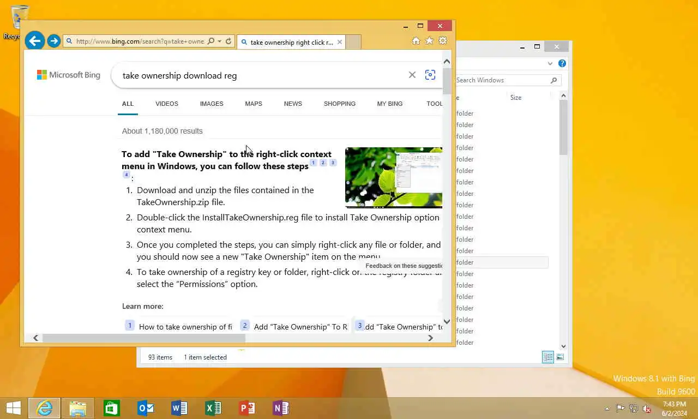The height and width of the screenshot is (419, 698).
Task: Open 'How to take ownership of fi' link
Action: tap(185, 327)
